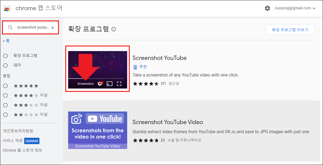323x165 pixels.
Task: Select the 테마 radio button
Action: [5, 66]
